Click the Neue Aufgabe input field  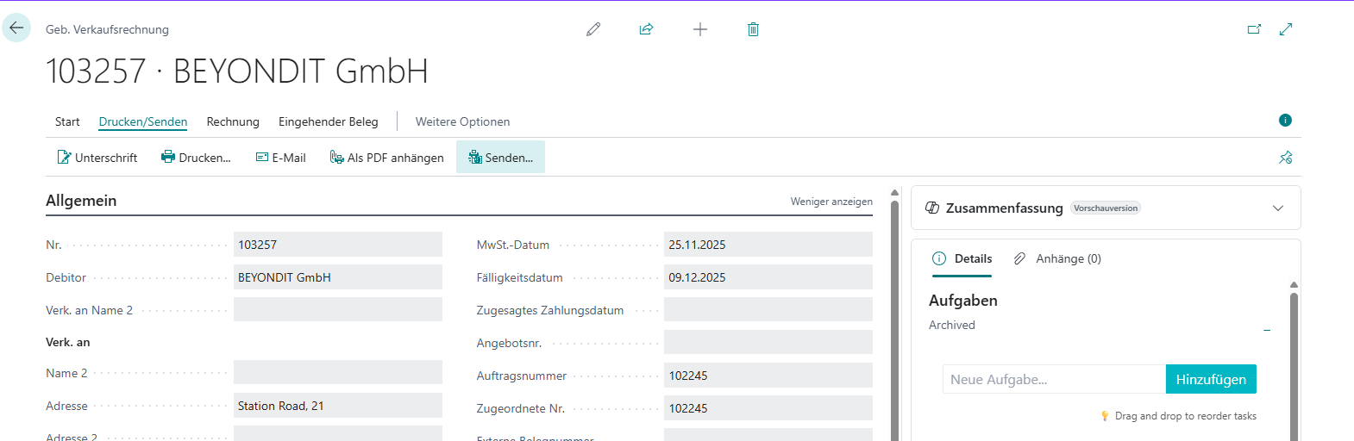point(1054,379)
